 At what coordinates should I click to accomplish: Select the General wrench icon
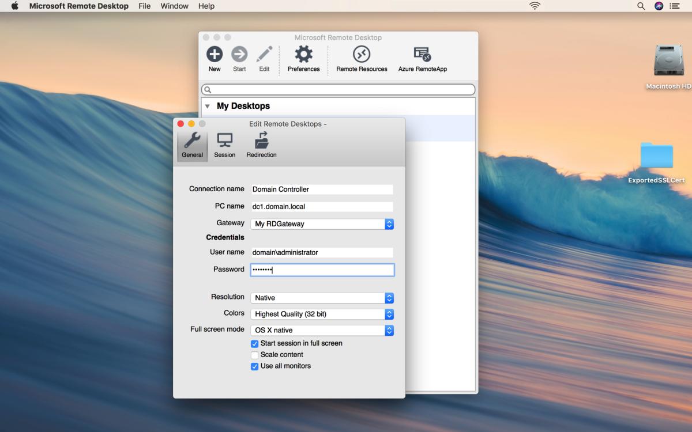(x=192, y=143)
